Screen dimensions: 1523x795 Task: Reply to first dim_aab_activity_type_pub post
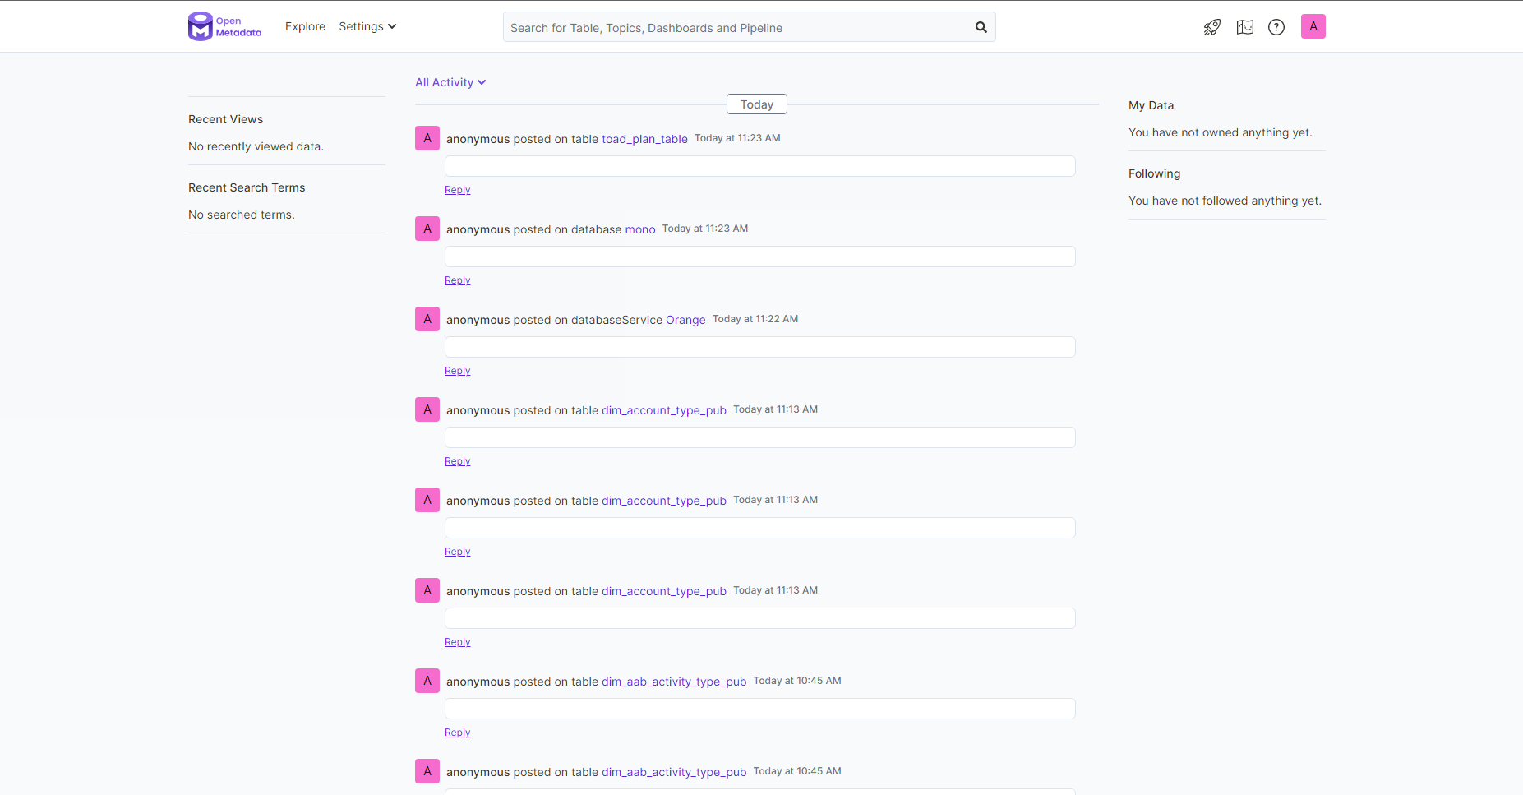(458, 733)
